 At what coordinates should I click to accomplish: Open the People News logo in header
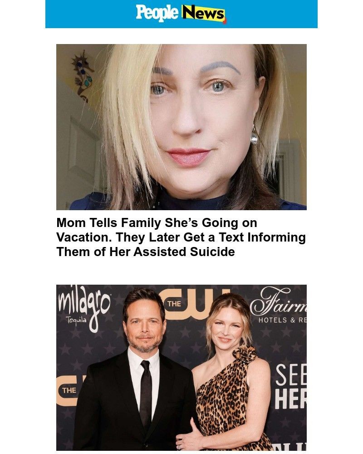(x=181, y=14)
